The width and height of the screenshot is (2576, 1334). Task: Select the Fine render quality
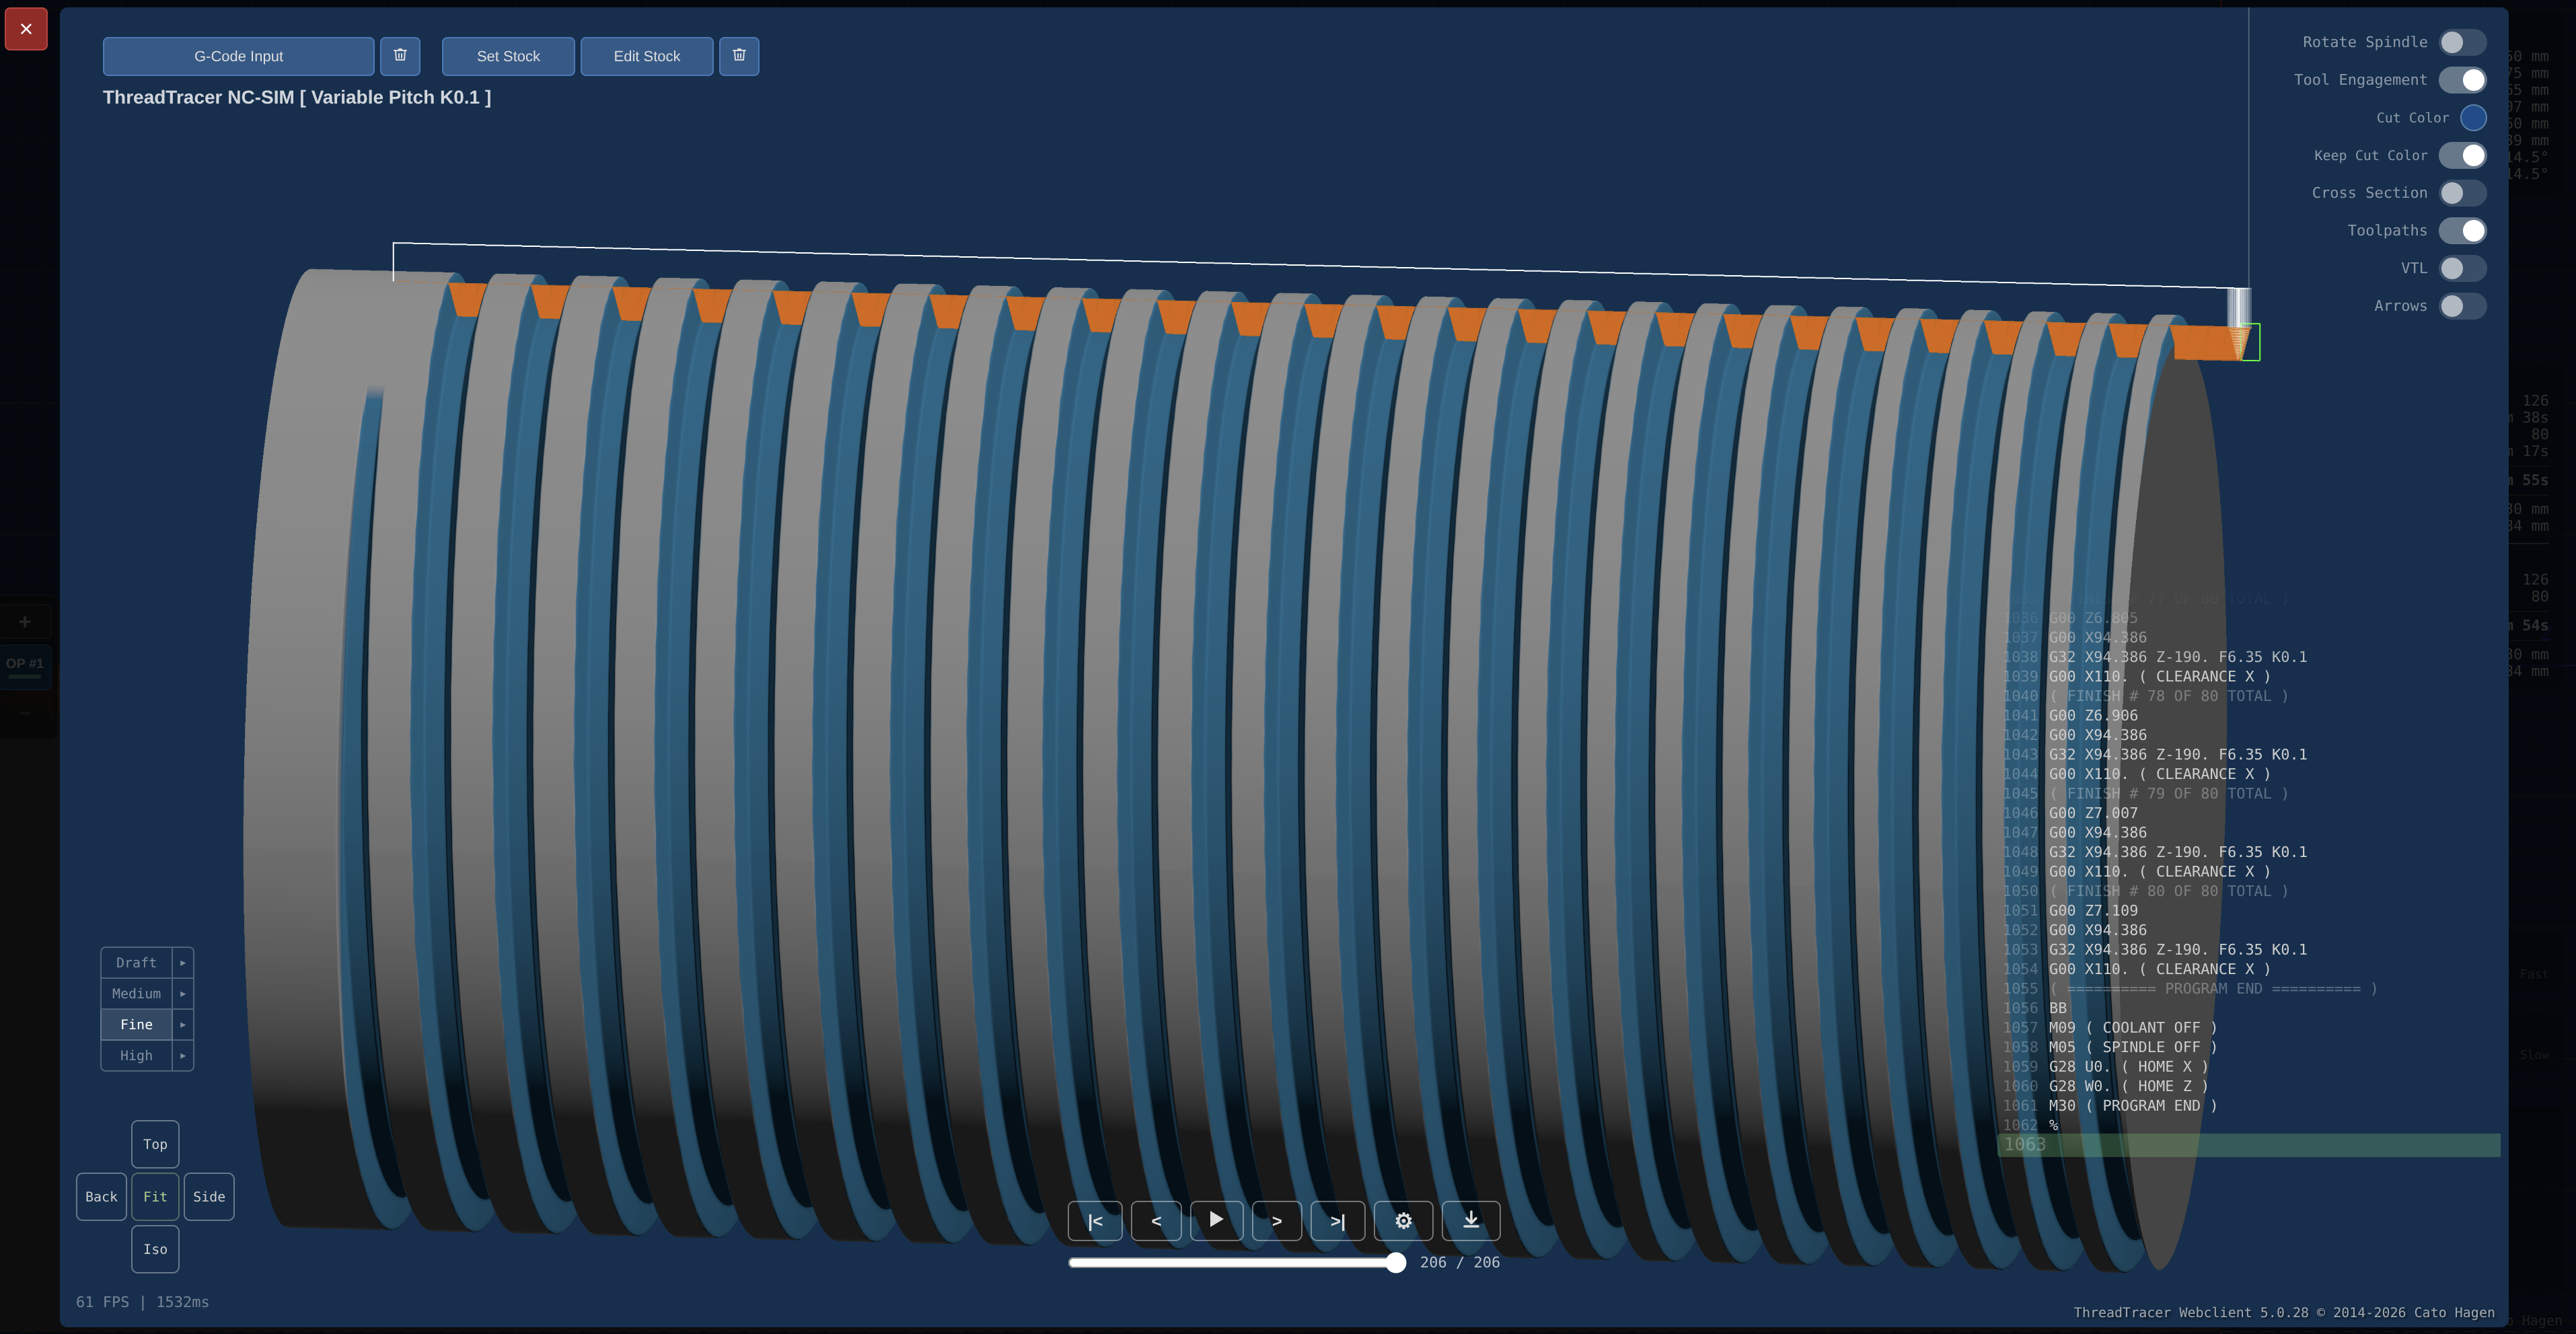click(136, 1024)
